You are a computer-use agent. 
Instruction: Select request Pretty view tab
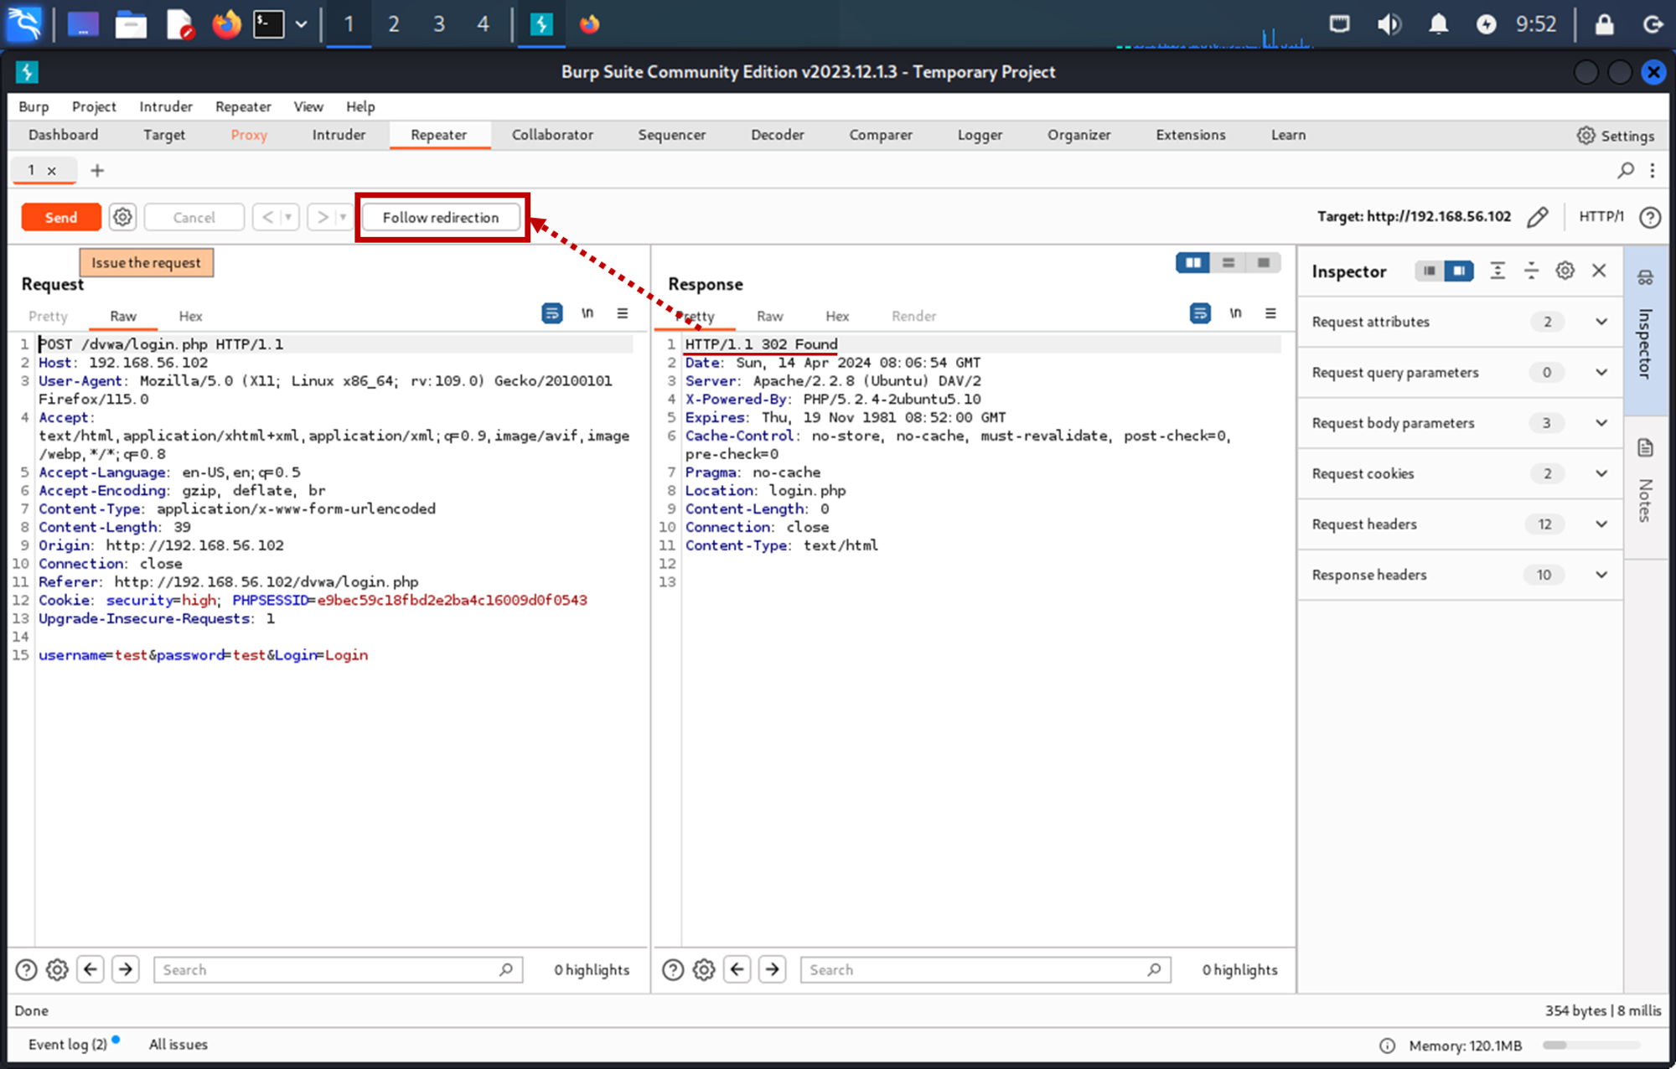pos(48,316)
